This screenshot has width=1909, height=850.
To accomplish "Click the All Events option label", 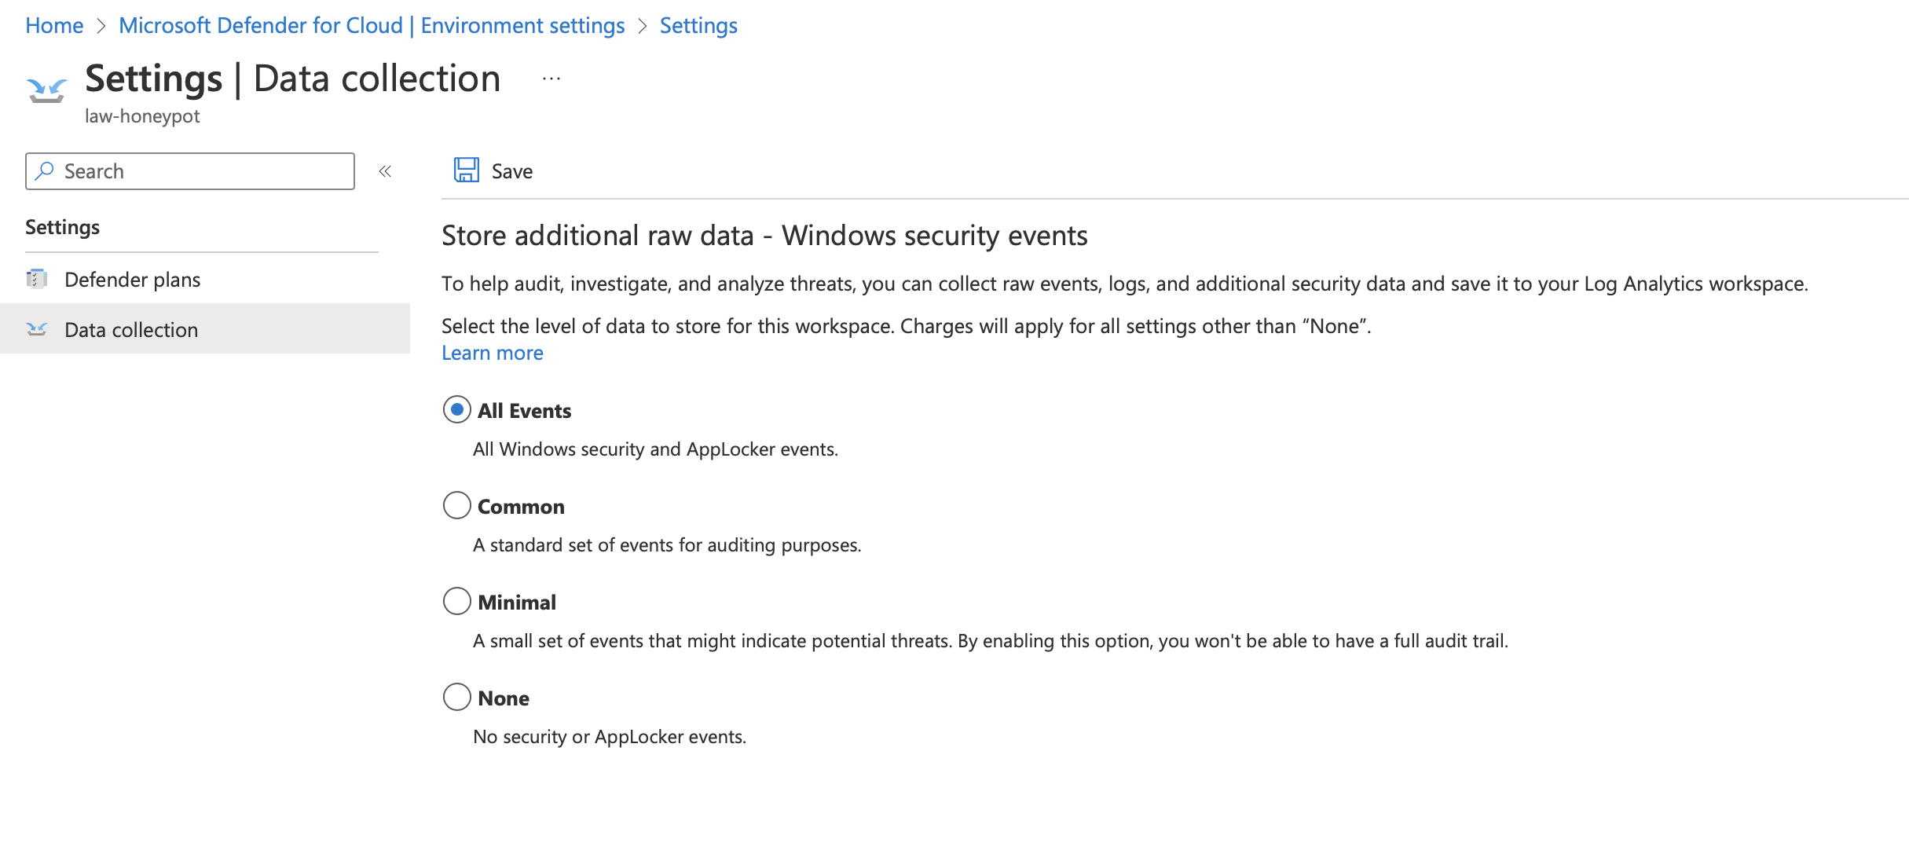I will coord(525,411).
